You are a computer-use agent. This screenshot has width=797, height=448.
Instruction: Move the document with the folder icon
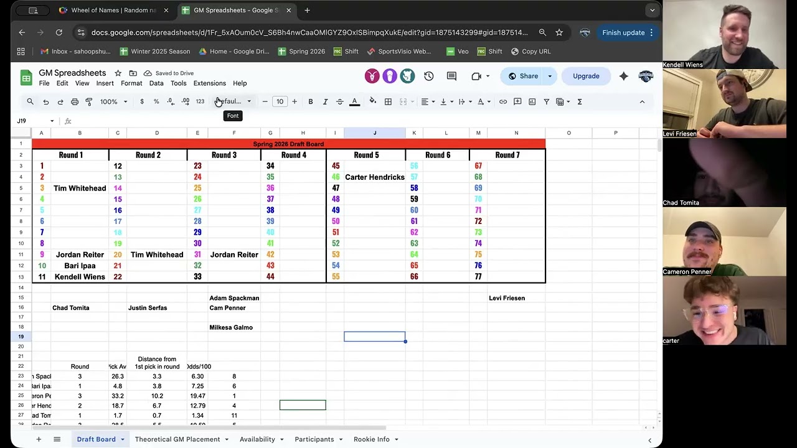click(133, 73)
